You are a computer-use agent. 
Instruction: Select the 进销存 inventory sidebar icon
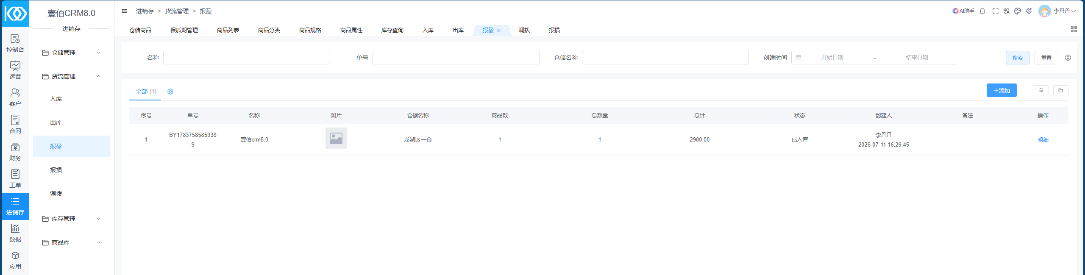15,206
